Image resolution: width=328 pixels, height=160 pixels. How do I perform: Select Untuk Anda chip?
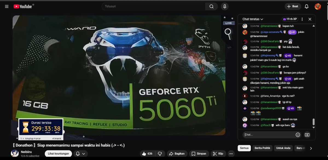click(283, 148)
